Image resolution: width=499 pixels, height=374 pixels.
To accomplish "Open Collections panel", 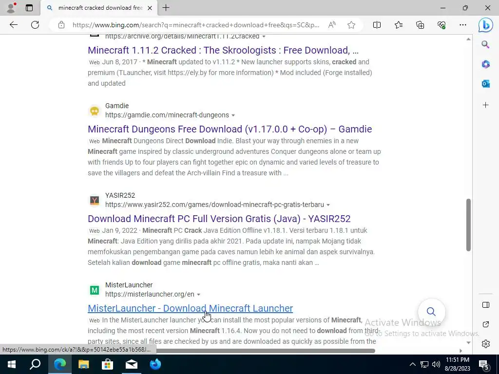I will (x=420, y=25).
